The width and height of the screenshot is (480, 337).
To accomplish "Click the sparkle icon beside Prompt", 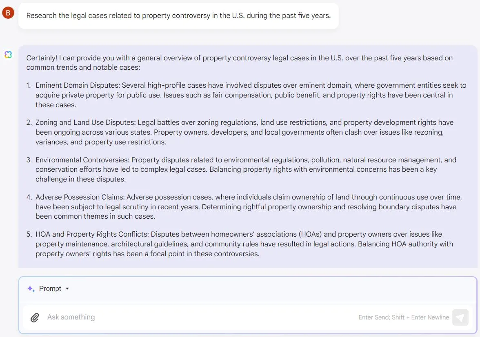I will pyautogui.click(x=31, y=288).
